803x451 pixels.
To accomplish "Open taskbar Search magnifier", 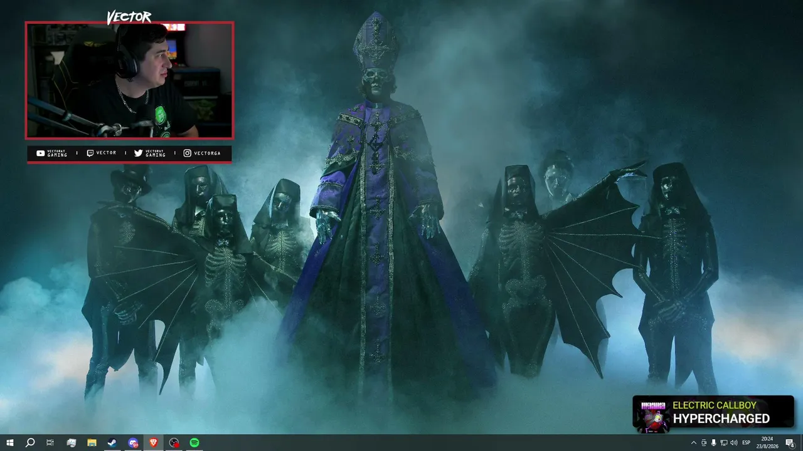I will pos(30,443).
